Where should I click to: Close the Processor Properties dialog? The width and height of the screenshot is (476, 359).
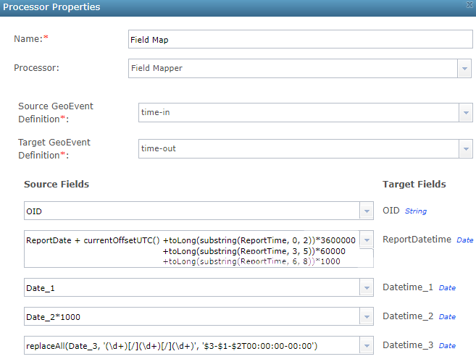coord(469,6)
